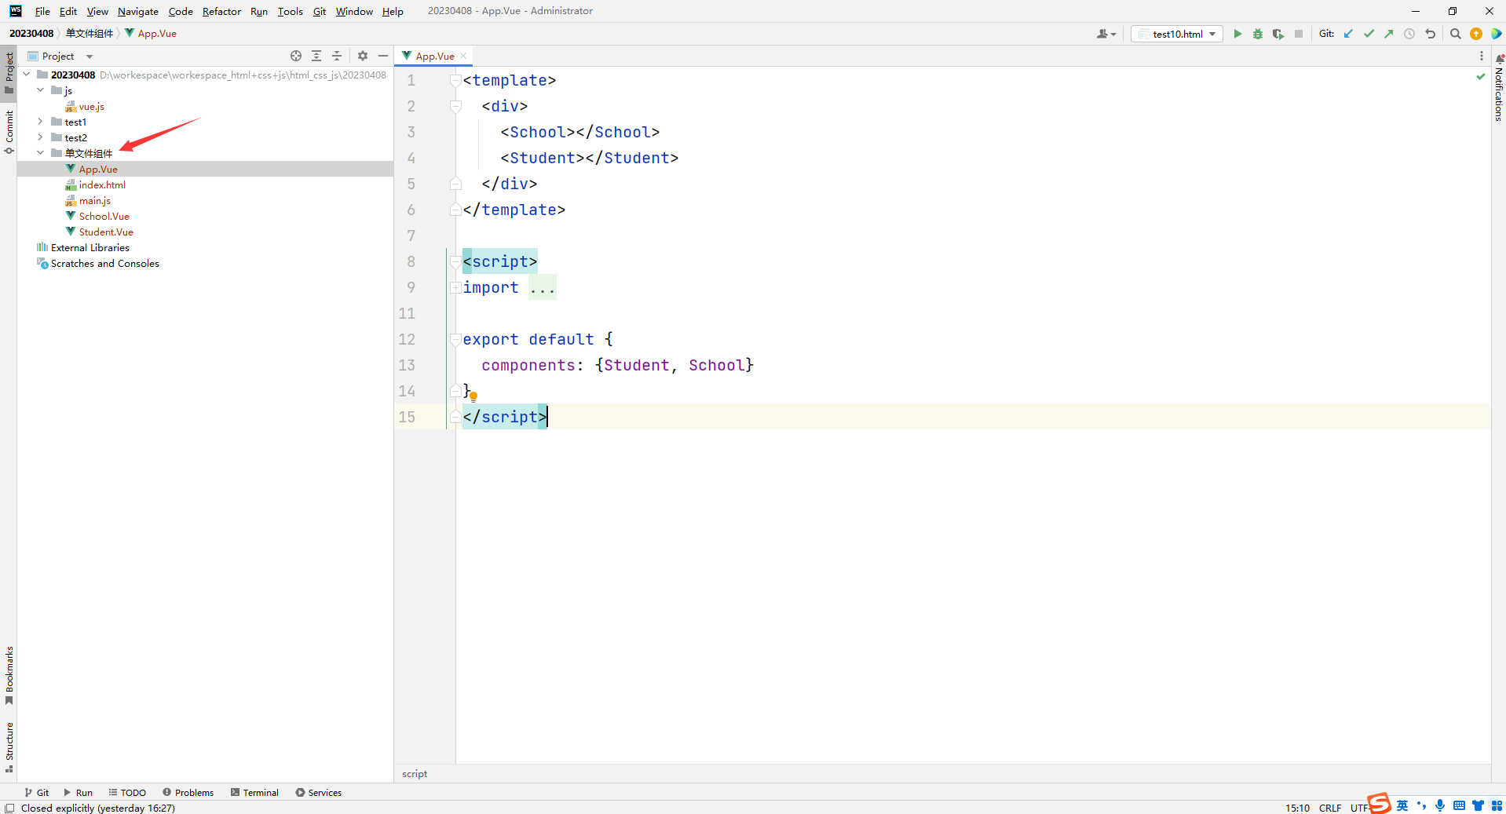Screen dimensions: 1506x814
Task: Toggle the Structure side panel
Action: pyautogui.click(x=9, y=746)
